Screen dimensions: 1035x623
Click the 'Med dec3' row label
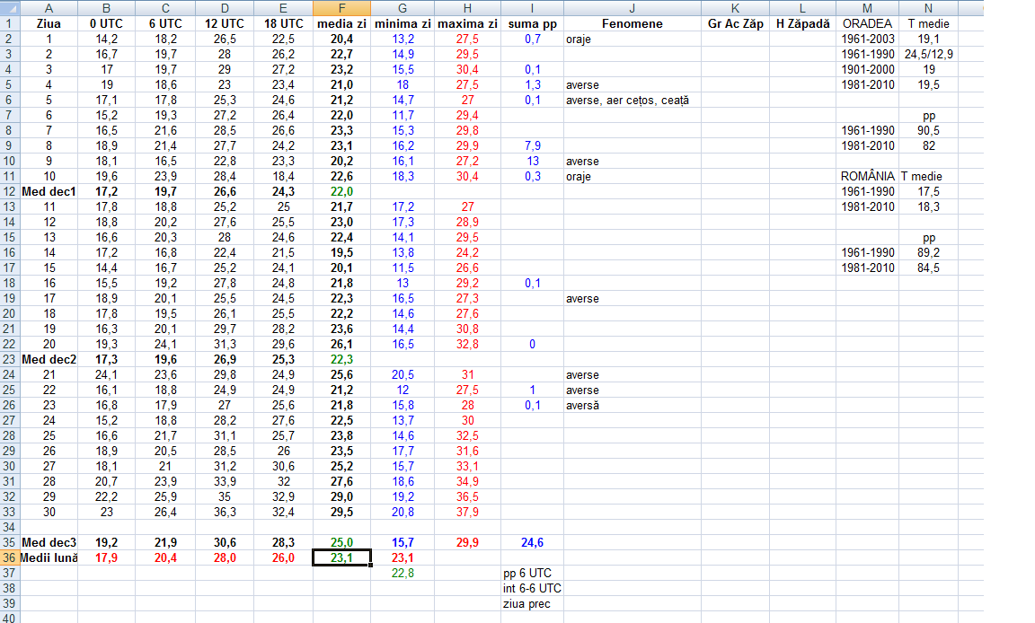point(49,542)
